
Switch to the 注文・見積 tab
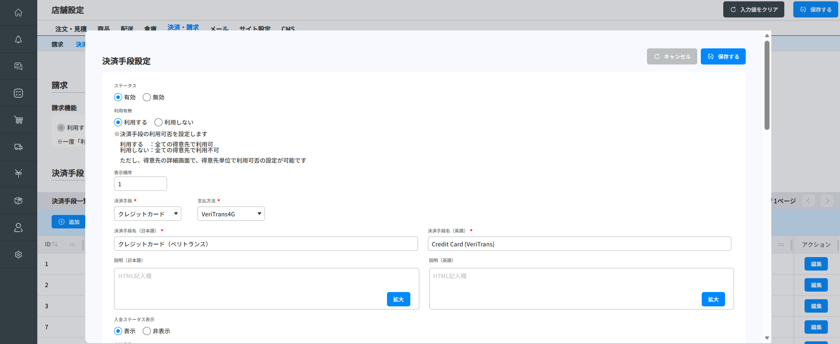[x=70, y=29]
